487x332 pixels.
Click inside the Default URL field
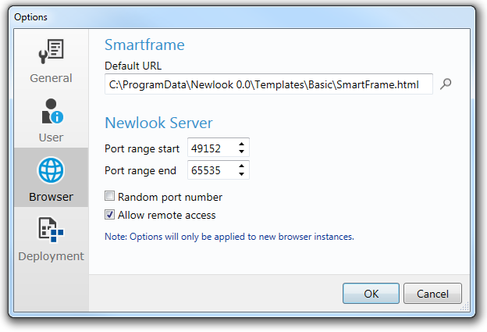[268, 84]
